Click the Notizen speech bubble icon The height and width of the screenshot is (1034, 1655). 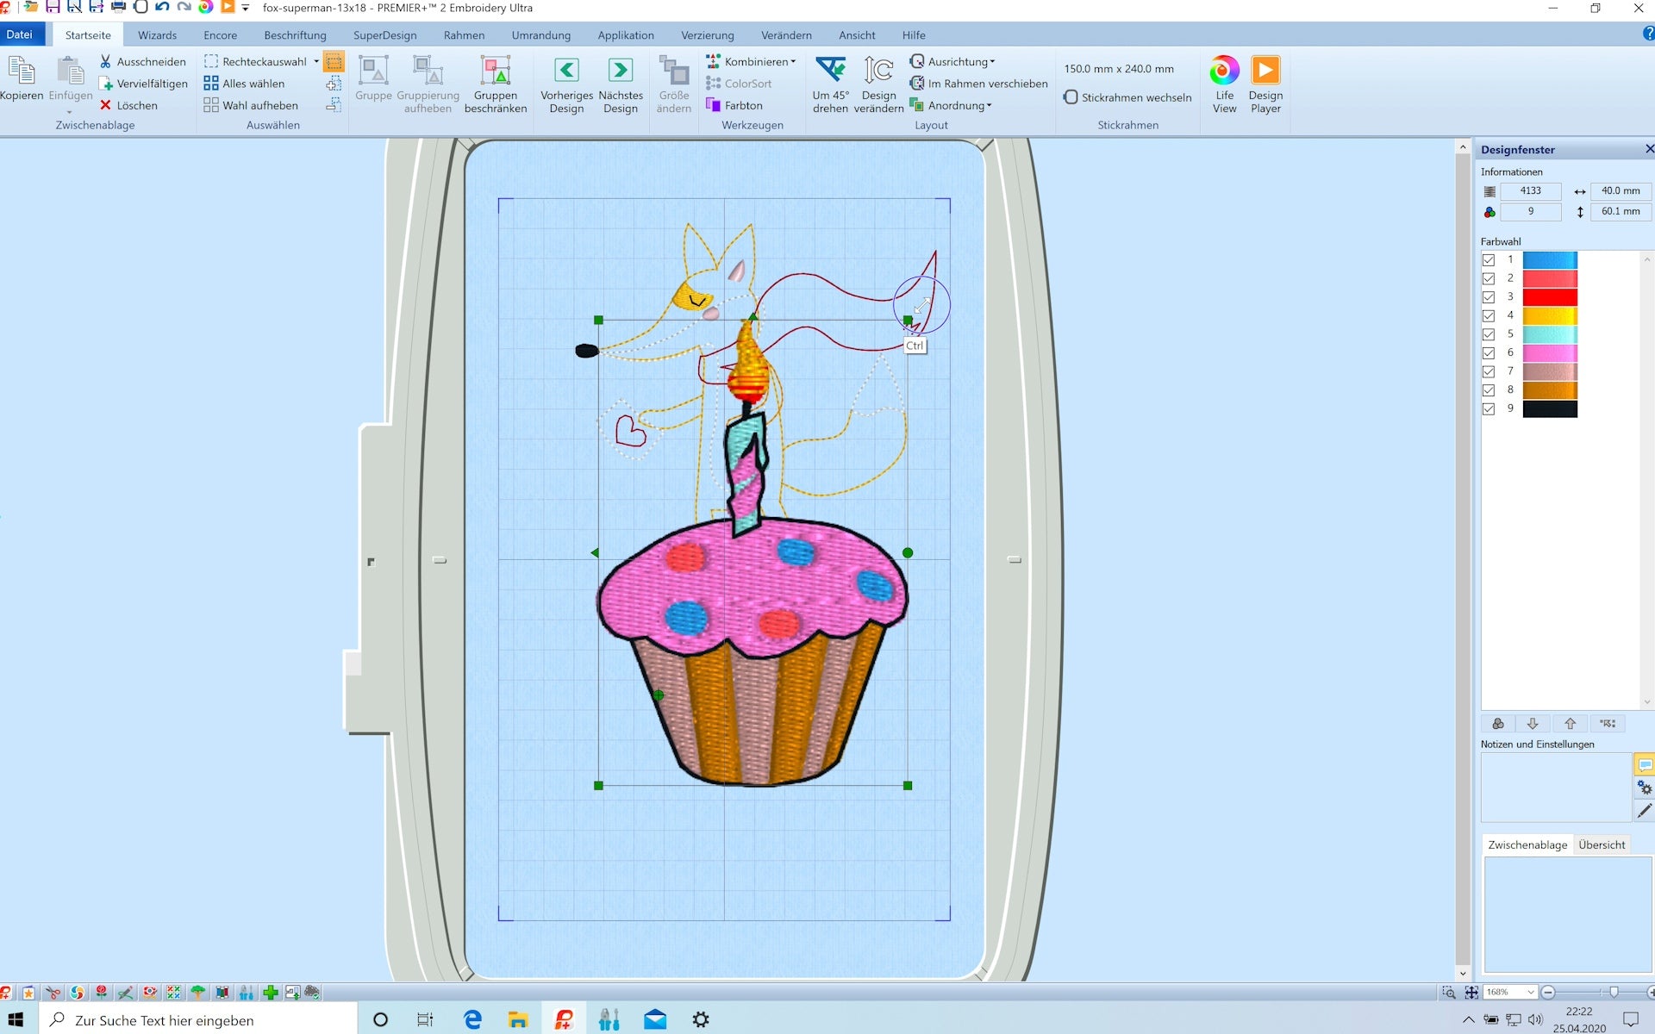tap(1645, 765)
